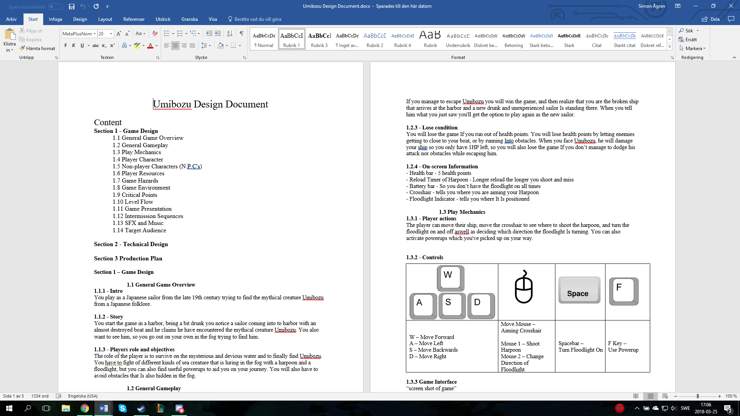Click the Rubrik 1 style thumbnail
740x416 pixels.
click(x=291, y=39)
